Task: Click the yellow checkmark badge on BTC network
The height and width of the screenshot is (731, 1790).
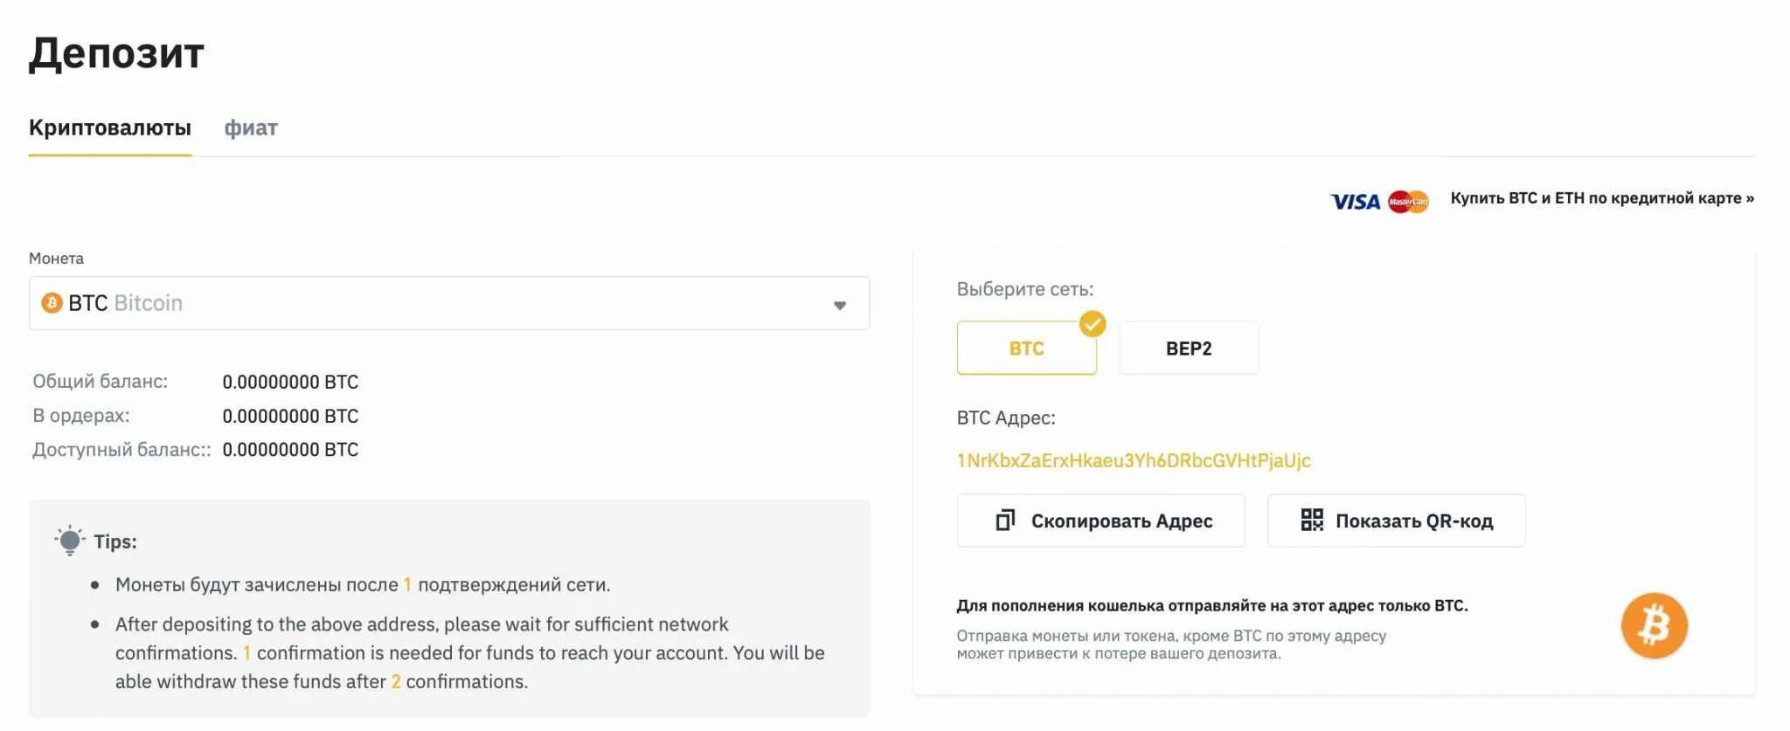Action: (1093, 324)
